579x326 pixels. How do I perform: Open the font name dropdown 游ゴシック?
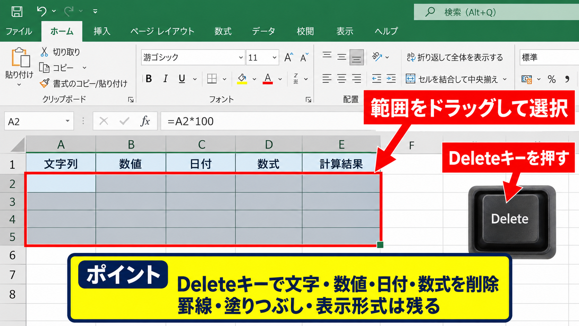[241, 58]
